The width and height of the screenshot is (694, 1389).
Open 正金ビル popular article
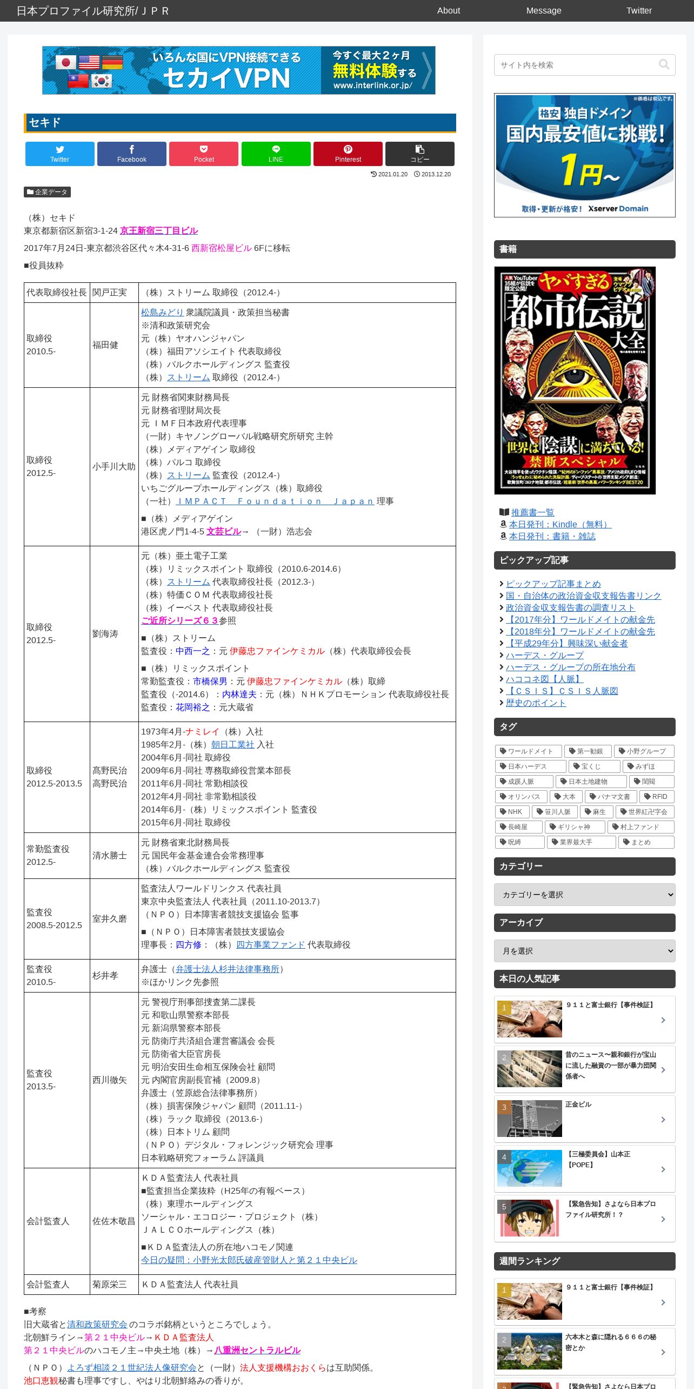click(585, 1119)
